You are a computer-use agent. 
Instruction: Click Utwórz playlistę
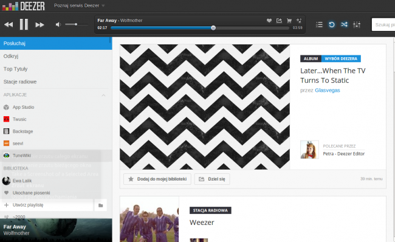point(47,205)
